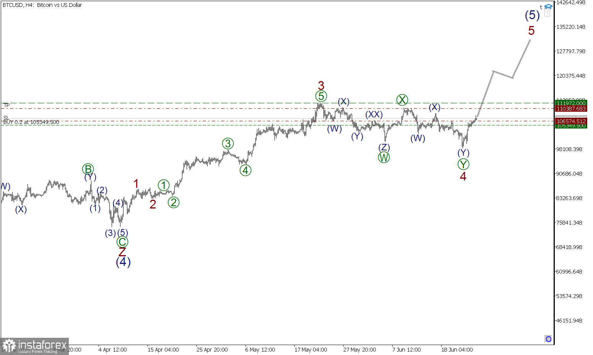The image size is (593, 355).
Task: Click the 25 Apr 20:00 date label
Action: coord(212,350)
